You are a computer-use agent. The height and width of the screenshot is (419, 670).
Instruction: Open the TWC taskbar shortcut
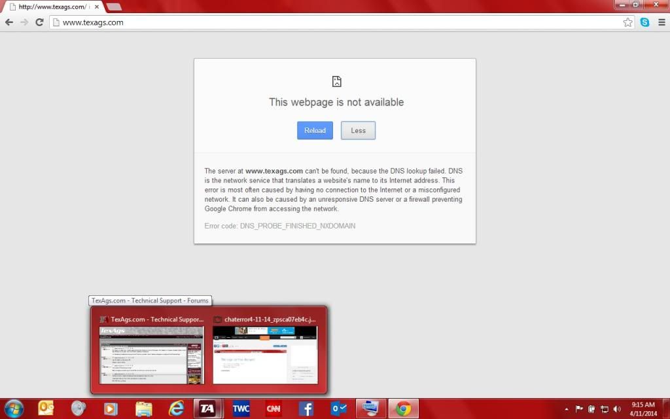click(x=241, y=409)
